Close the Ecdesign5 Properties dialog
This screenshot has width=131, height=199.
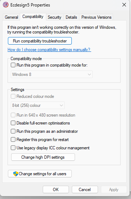(124, 5)
